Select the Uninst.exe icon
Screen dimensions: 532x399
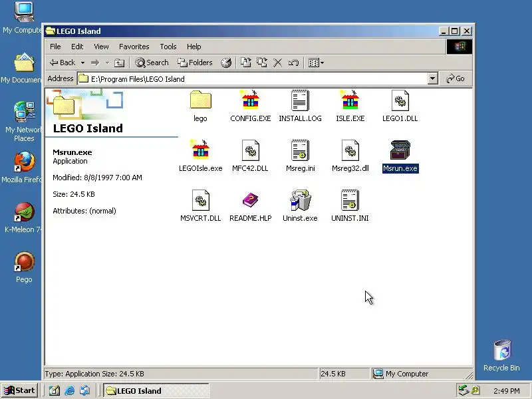tap(300, 200)
